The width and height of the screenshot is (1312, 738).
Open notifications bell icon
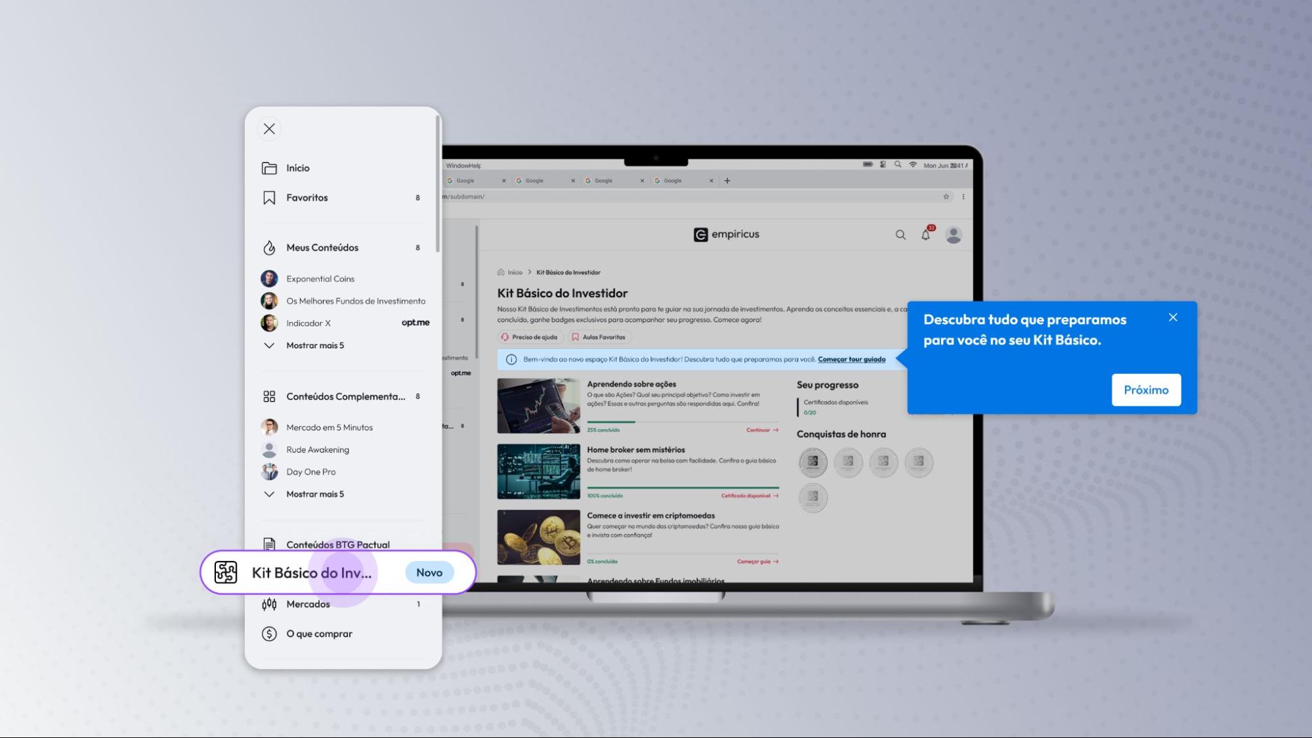(925, 235)
